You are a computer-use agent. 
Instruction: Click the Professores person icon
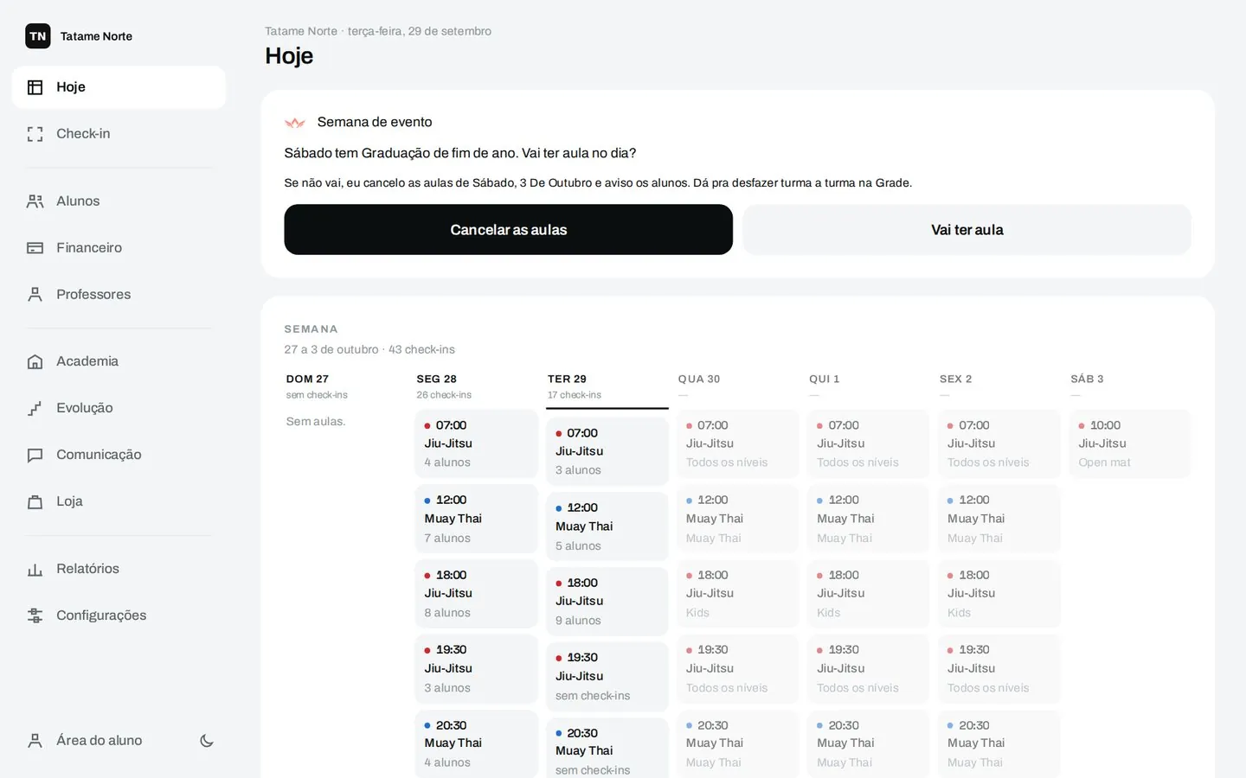(35, 295)
